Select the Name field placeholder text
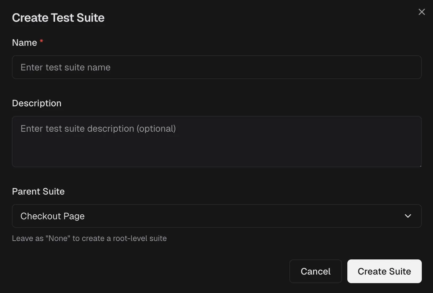Image resolution: width=433 pixels, height=293 pixels. click(65, 67)
